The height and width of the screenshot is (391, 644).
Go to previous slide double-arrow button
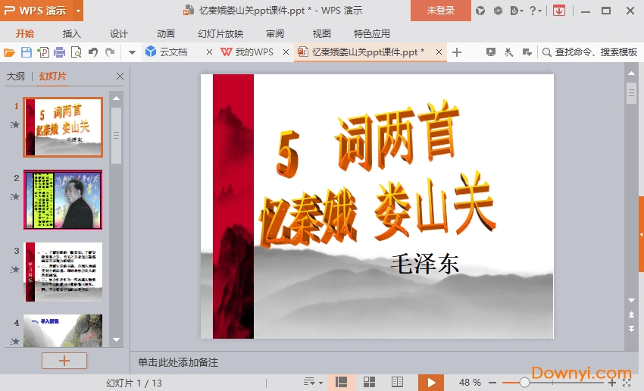tap(631, 314)
